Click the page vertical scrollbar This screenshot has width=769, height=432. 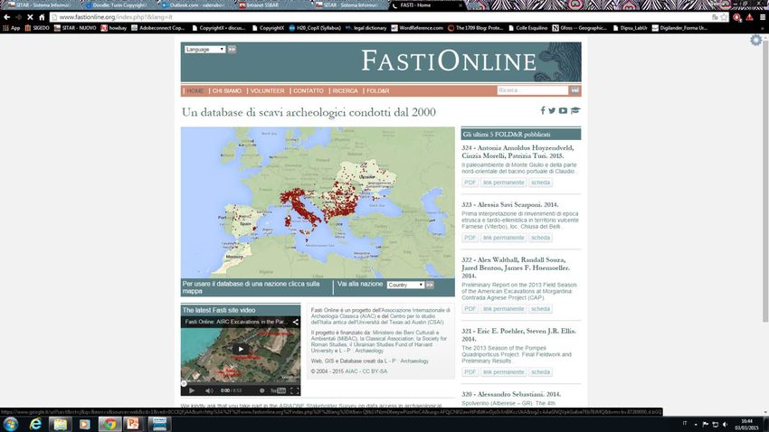(x=765, y=182)
